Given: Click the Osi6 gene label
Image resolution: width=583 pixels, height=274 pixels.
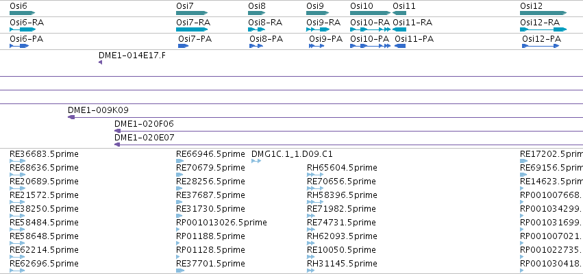Looking at the screenshot, I should (x=18, y=6).
